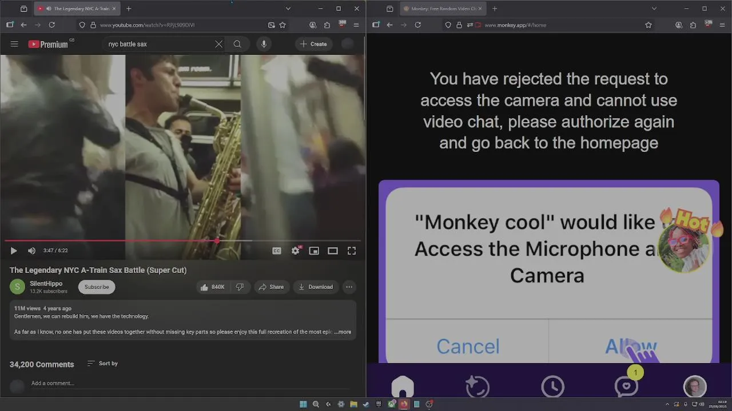This screenshot has width=732, height=411.
Task: Open Monkey chat messages with badge
Action: 627,385
